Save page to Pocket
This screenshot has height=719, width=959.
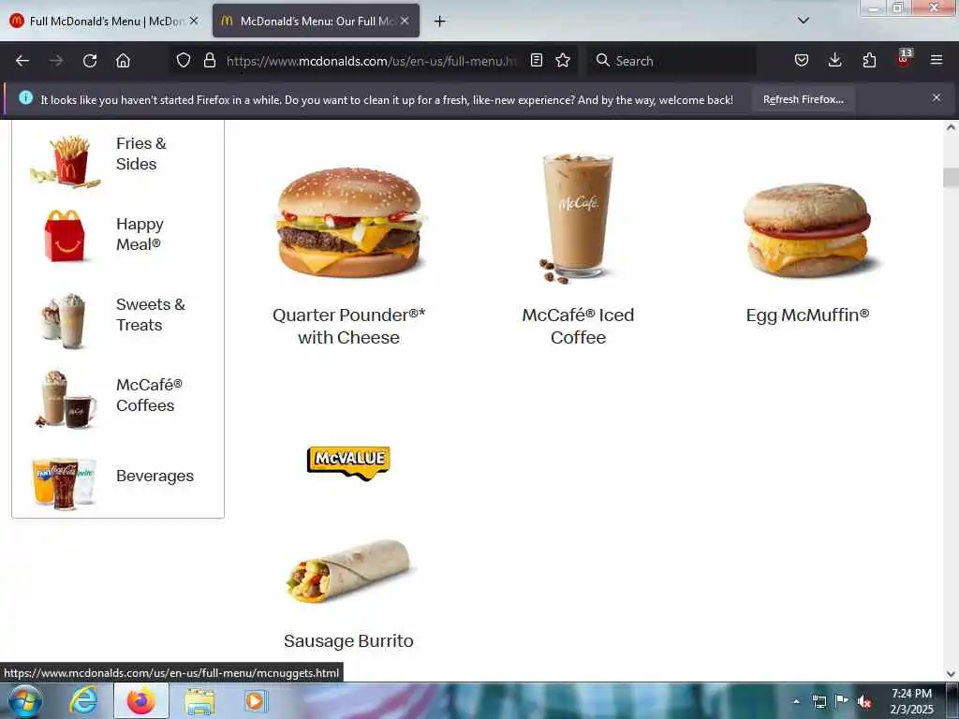click(802, 61)
